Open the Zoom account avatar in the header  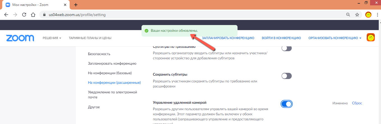pyautogui.click(x=371, y=37)
